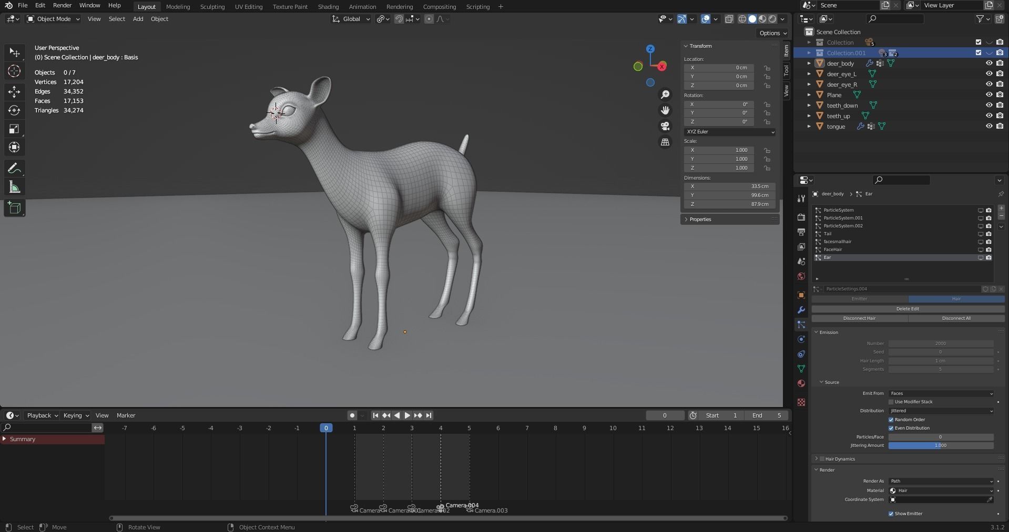Screen dimensions: 1009x532
Task: Select rendered viewport shading
Action: click(x=772, y=19)
